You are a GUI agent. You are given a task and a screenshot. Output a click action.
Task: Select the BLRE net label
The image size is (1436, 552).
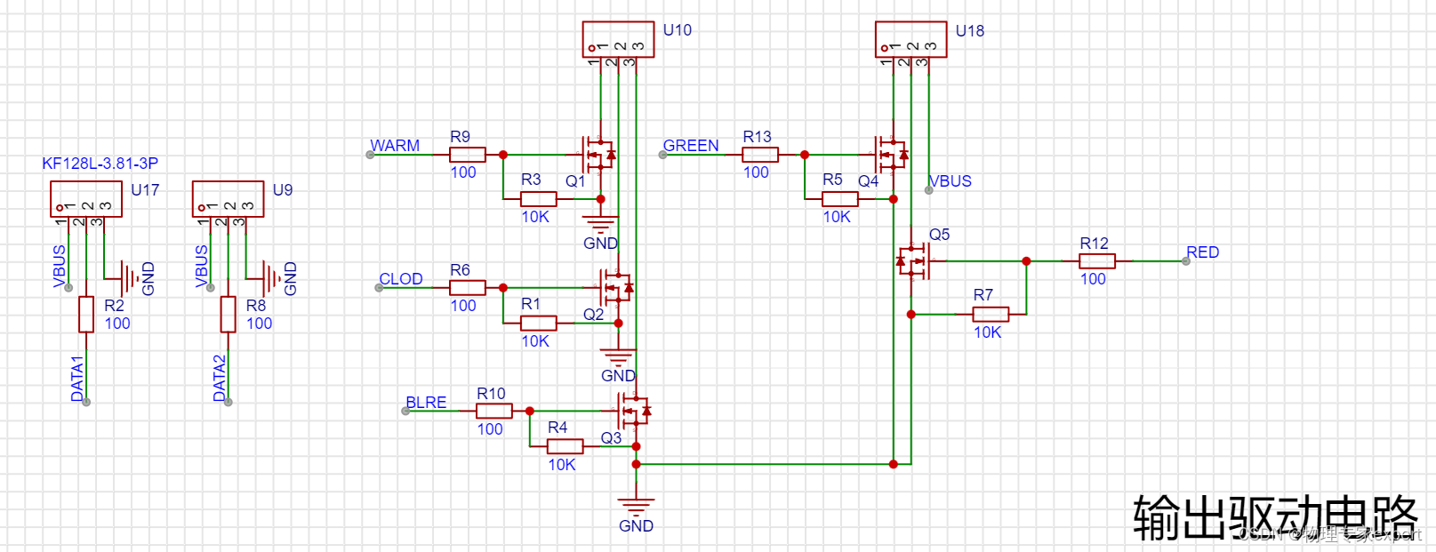point(426,403)
